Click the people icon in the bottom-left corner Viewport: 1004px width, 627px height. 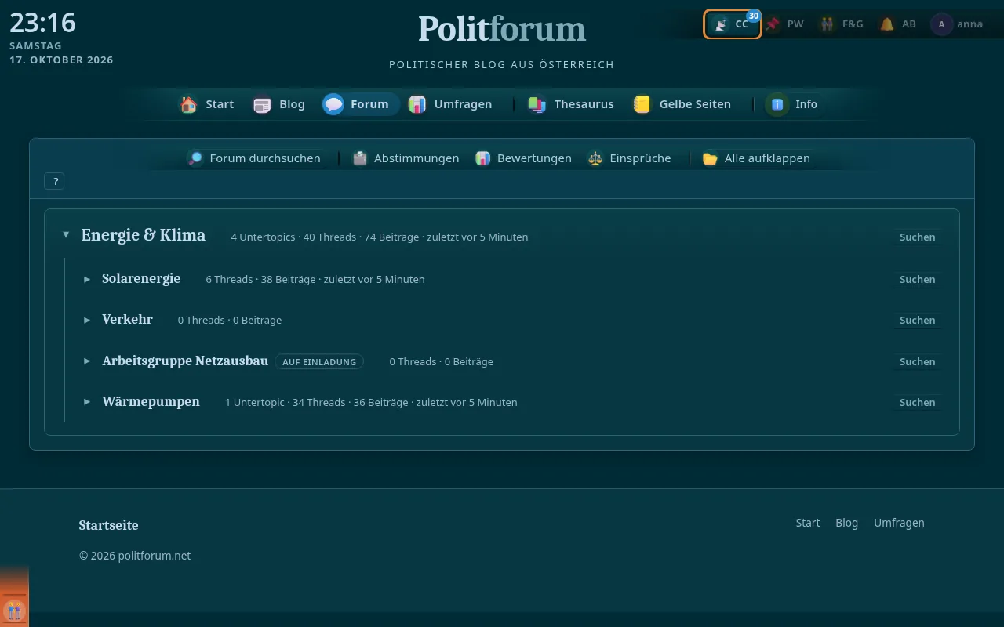tap(13, 610)
